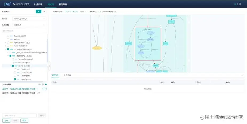Open the 节点信息 node info tab
Viewport: 247px width, 124px height.
click(x=67, y=75)
